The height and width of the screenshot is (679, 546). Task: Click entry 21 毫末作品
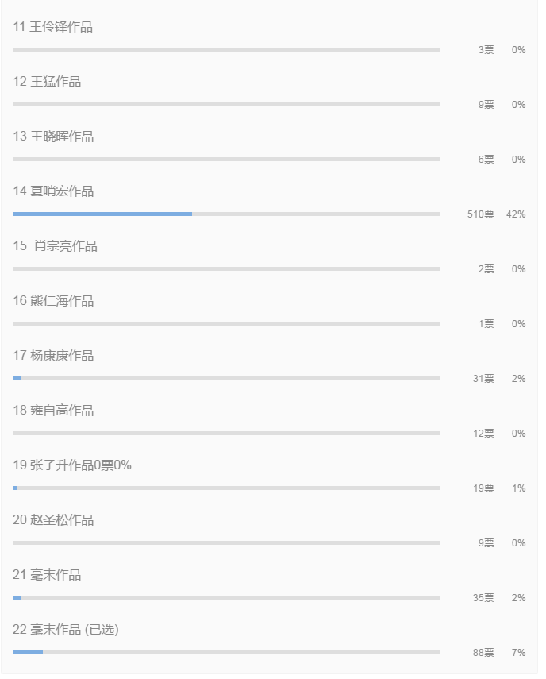click(x=47, y=575)
